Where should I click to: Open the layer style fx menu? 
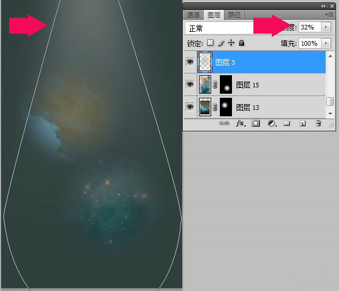pyautogui.click(x=241, y=123)
